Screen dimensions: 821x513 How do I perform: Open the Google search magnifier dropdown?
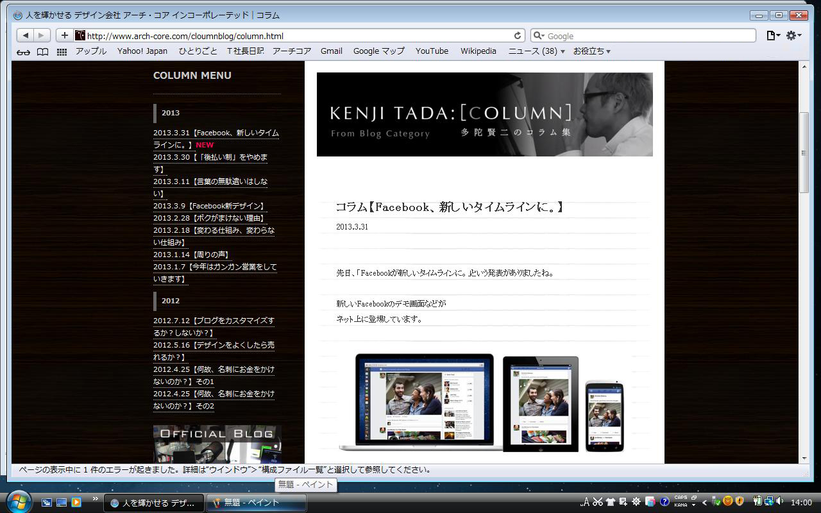tap(539, 36)
